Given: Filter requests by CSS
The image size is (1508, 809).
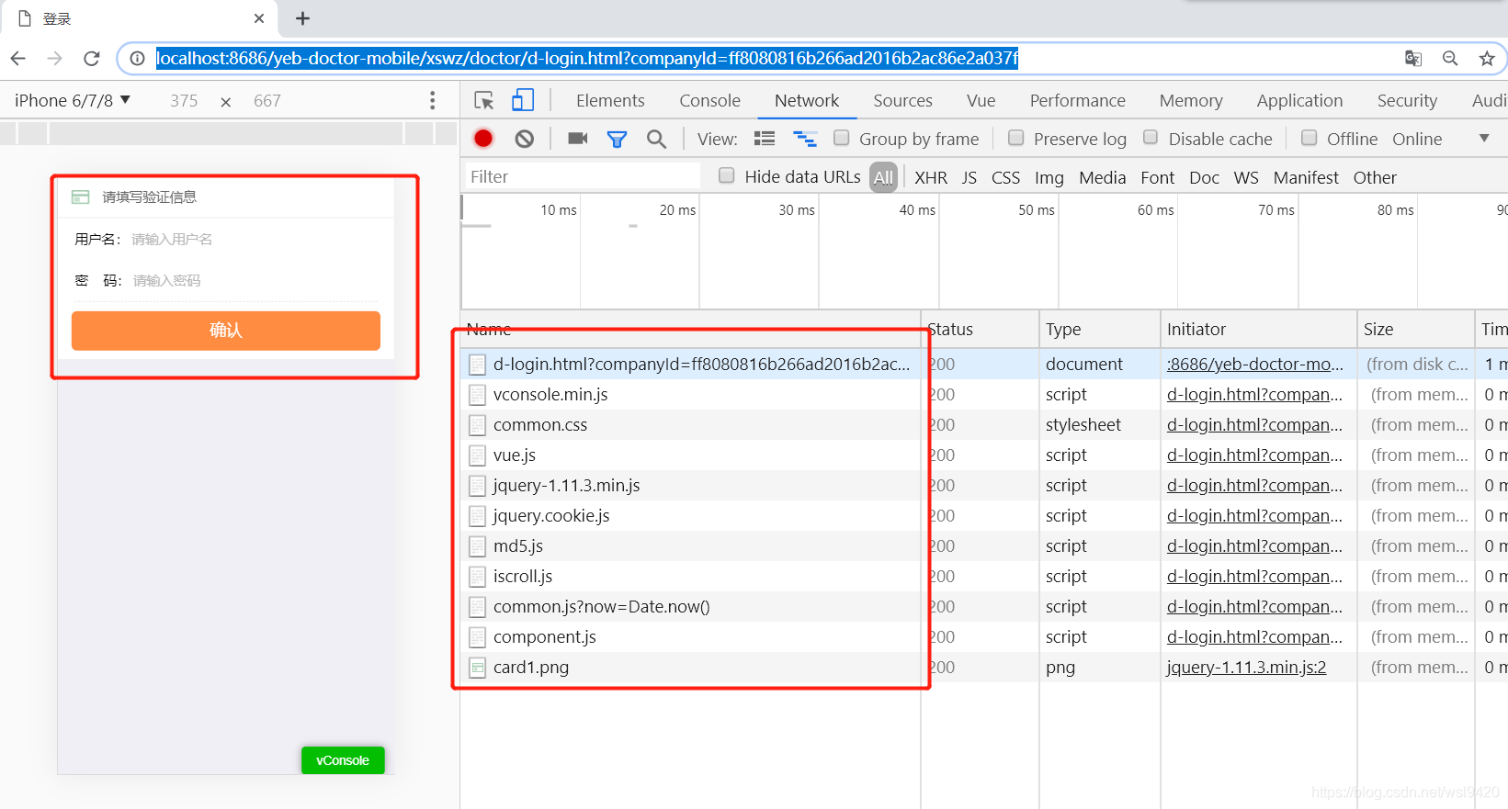Looking at the screenshot, I should click(x=1005, y=177).
